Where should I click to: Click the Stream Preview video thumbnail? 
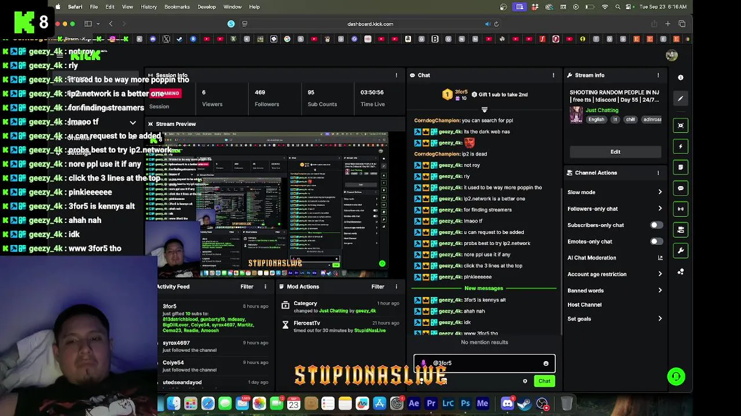pyautogui.click(x=276, y=203)
